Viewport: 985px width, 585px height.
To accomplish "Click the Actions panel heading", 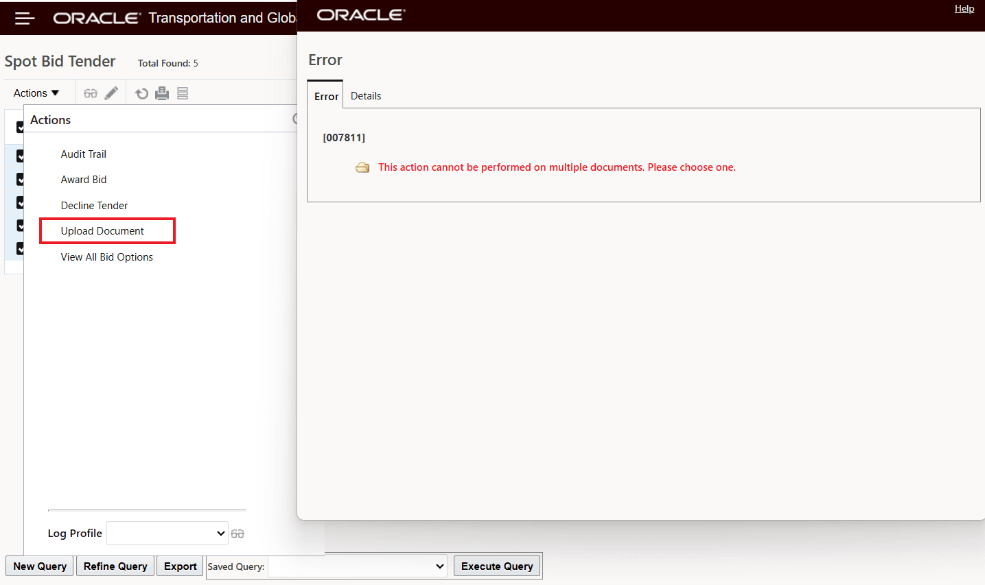I will click(x=50, y=120).
